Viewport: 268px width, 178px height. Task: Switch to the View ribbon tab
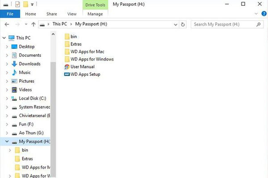tap(72, 14)
